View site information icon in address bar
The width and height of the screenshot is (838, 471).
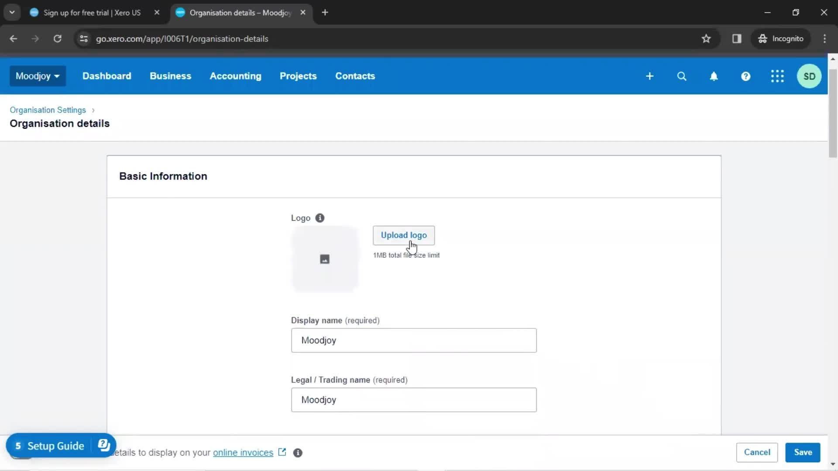coord(84,39)
